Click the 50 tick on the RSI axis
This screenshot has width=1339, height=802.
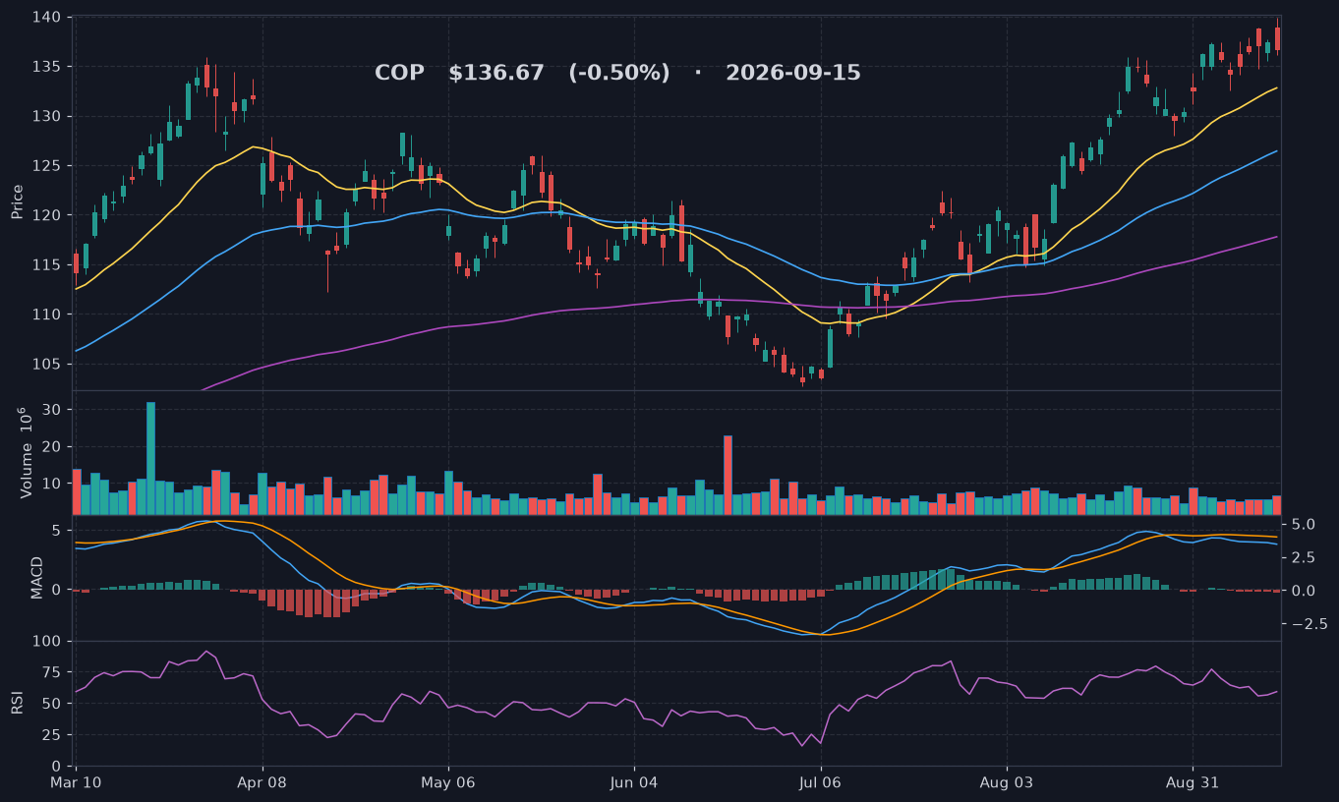pyautogui.click(x=52, y=704)
